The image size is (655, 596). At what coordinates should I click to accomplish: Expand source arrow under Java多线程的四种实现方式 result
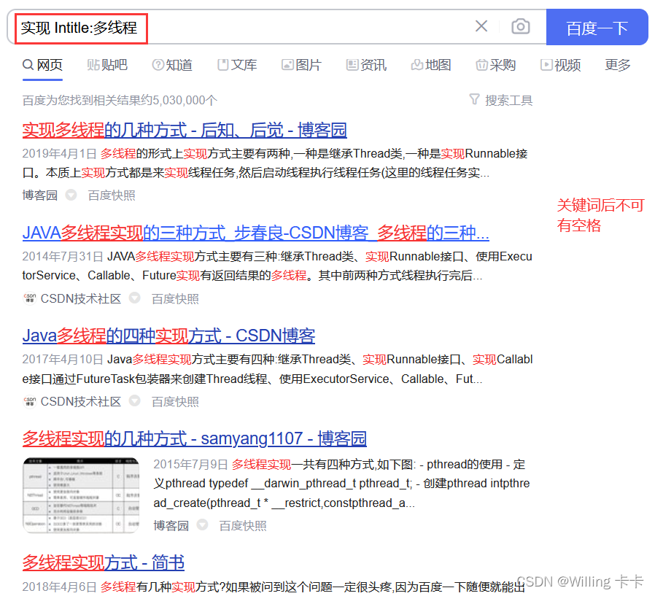click(134, 401)
